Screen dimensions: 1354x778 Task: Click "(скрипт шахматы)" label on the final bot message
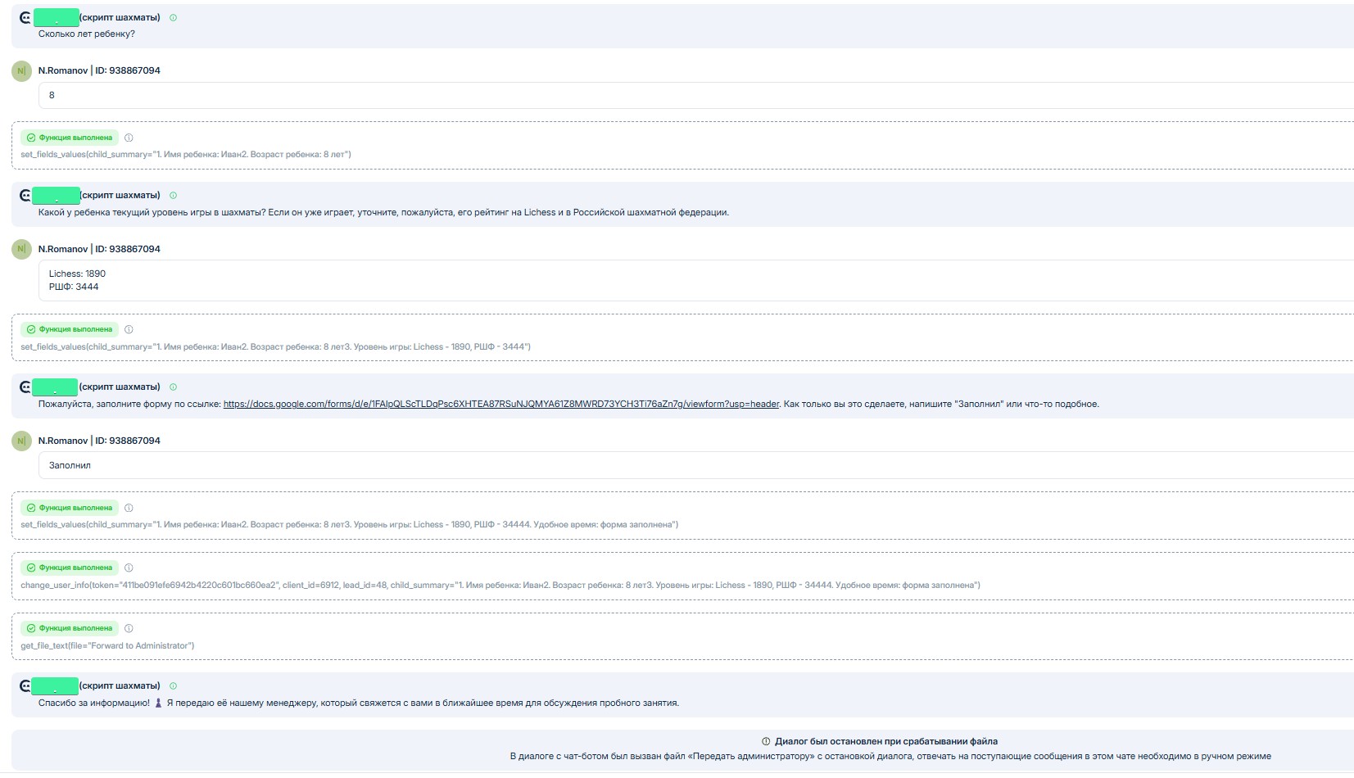point(120,685)
